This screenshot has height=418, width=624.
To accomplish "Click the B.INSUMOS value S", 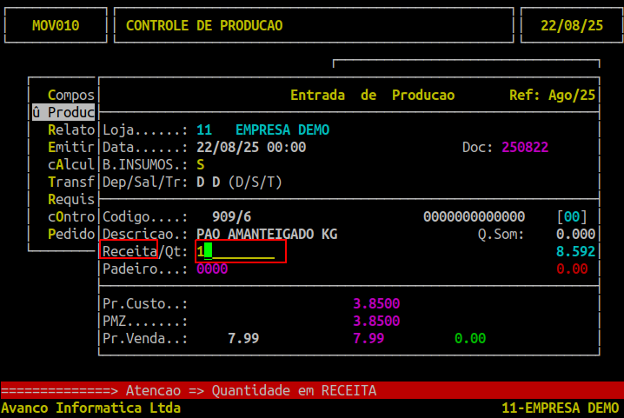I will coord(201,164).
